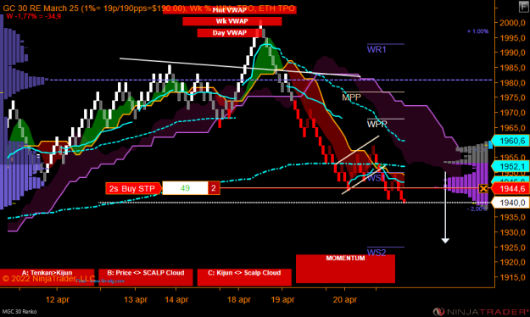Click the 18 apr date label

(239, 300)
